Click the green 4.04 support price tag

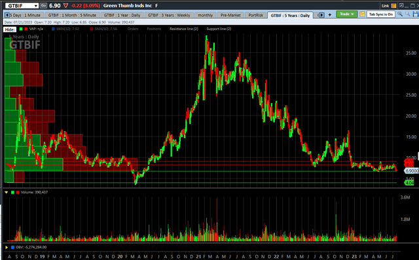410,183
